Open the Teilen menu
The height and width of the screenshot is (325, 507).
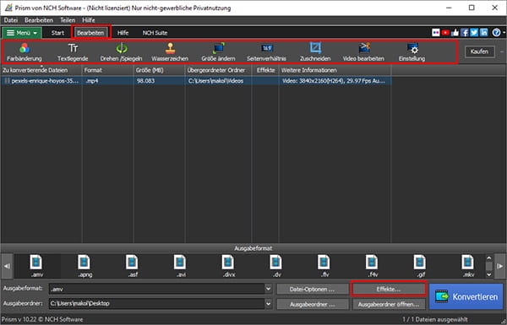point(68,20)
